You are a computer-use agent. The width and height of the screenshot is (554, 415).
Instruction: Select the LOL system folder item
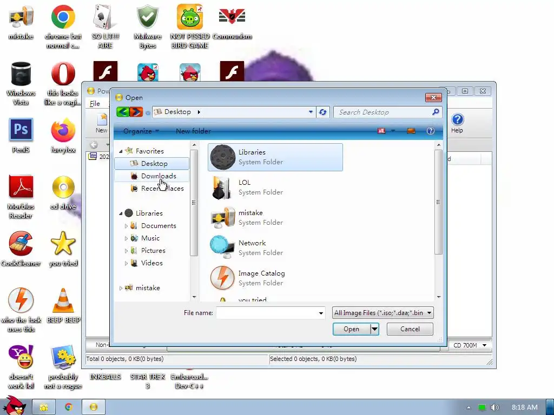(275, 188)
